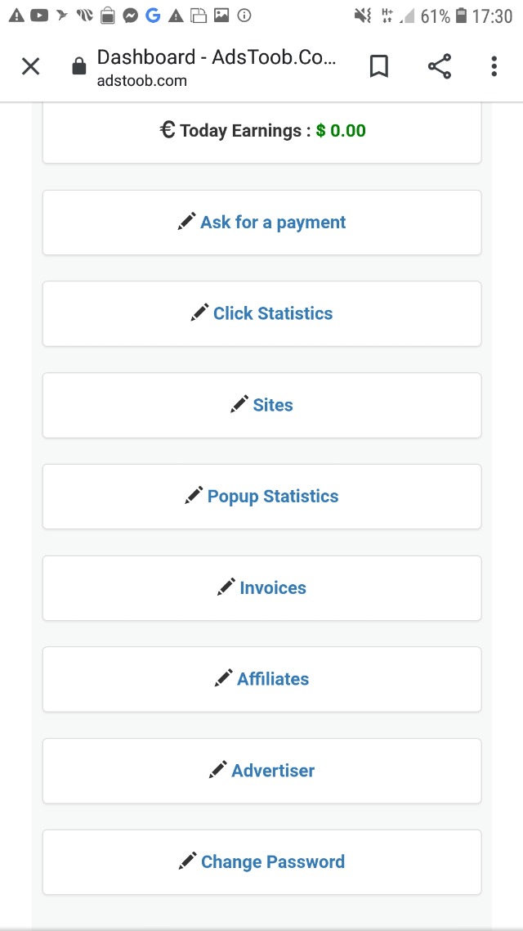Image resolution: width=523 pixels, height=931 pixels.
Task: Tap pencil icon next to Change Password
Action: pyautogui.click(x=188, y=861)
